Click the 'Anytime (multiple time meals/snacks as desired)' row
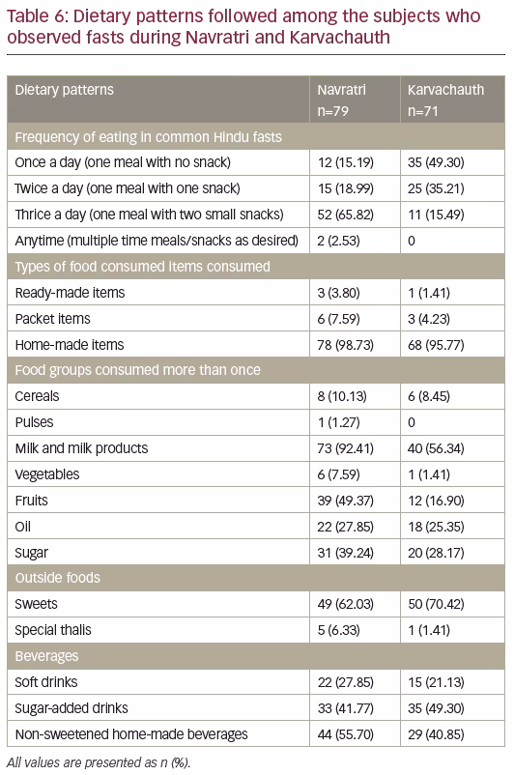 click(x=256, y=241)
